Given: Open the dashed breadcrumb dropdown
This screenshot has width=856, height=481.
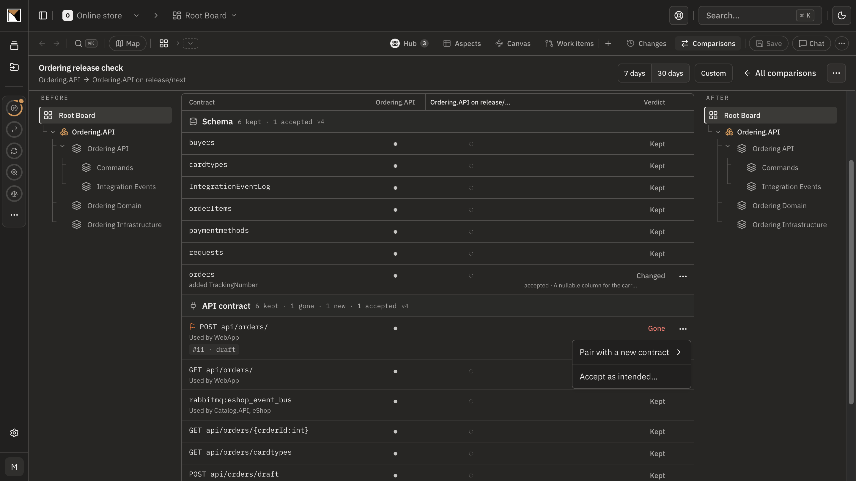Looking at the screenshot, I should coord(191,43).
